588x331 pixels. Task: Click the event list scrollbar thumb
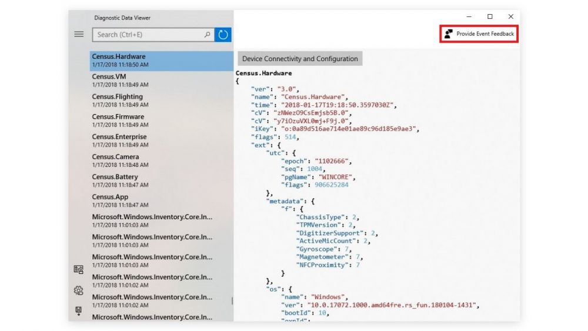232,300
